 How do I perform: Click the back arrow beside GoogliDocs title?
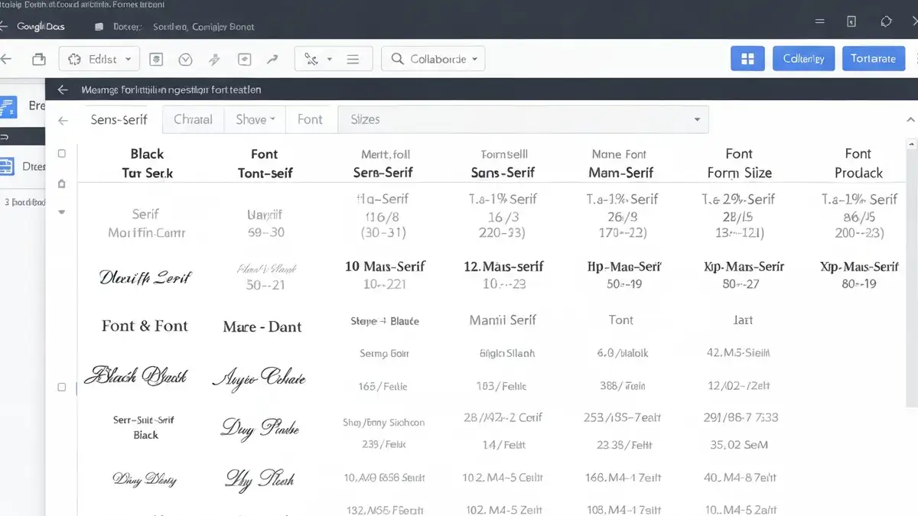tap(3, 26)
